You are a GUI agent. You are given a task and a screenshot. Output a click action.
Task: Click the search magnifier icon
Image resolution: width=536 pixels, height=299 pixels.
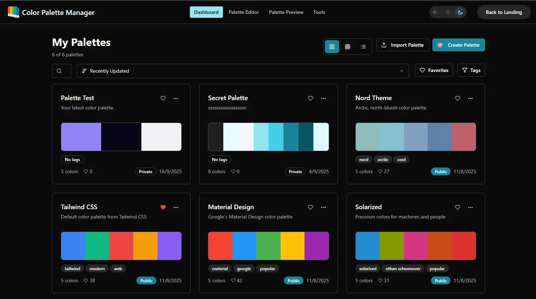[59, 71]
